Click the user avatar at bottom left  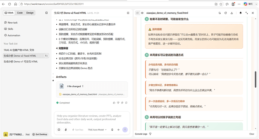(x=6, y=135)
